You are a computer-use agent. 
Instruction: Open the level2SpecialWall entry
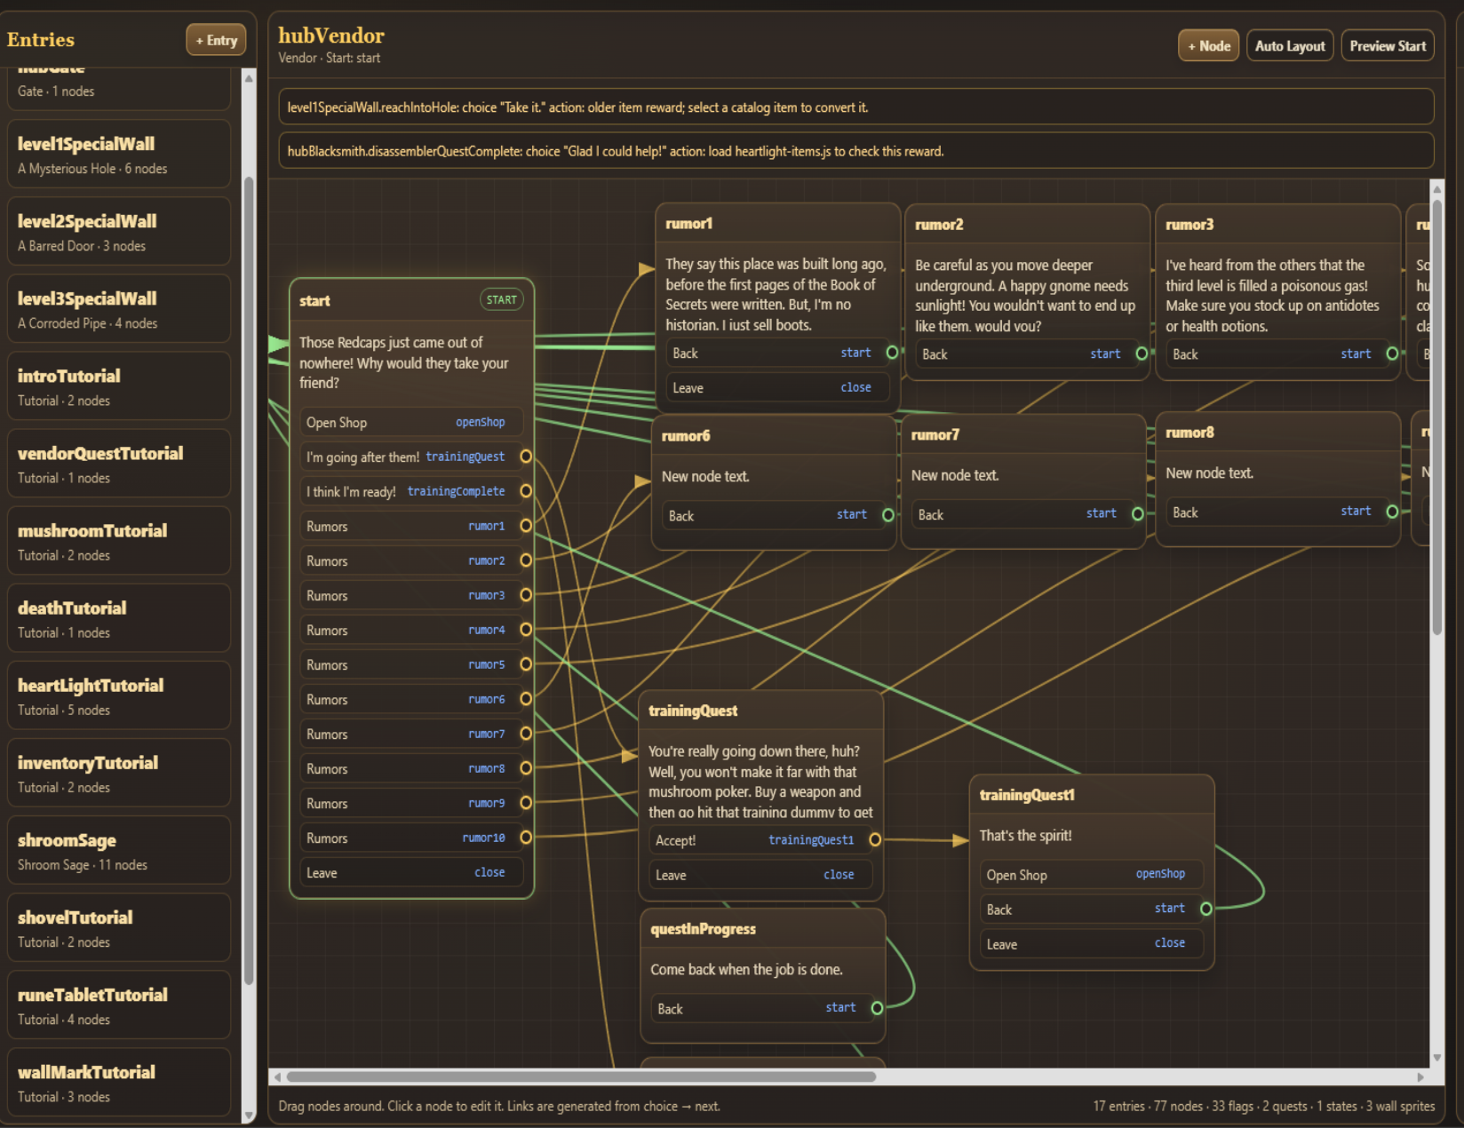119,232
